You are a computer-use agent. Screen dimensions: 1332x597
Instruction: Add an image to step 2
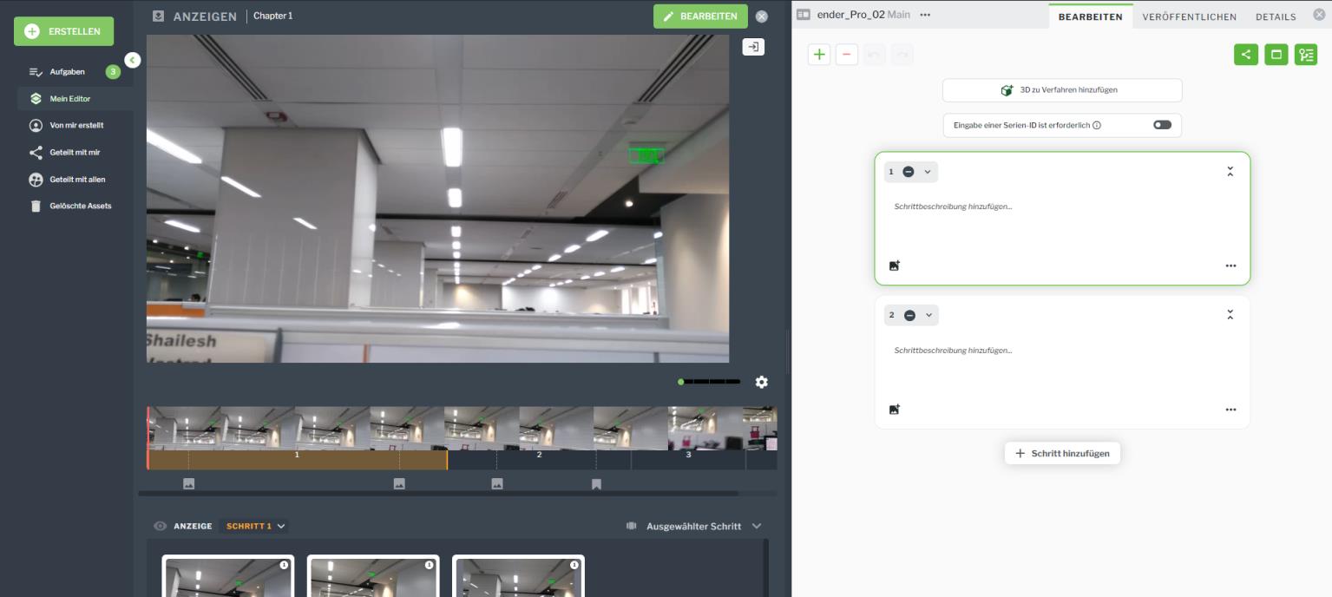click(895, 409)
